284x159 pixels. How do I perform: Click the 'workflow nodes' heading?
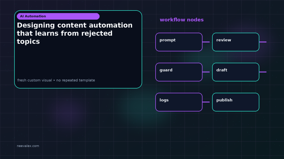tap(182, 20)
